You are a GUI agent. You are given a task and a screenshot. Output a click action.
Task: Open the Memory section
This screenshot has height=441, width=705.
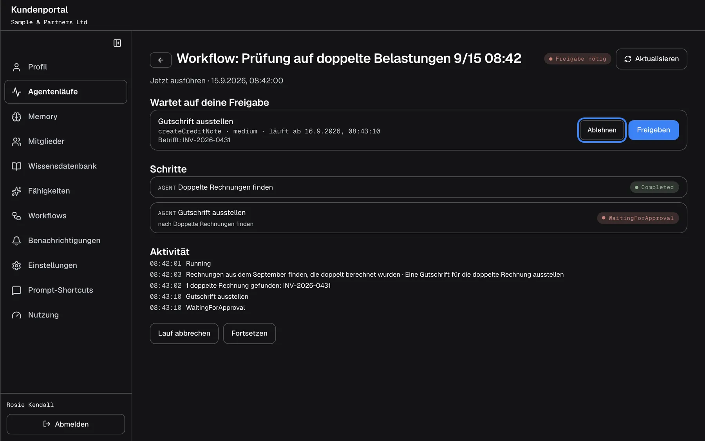[x=66, y=116]
